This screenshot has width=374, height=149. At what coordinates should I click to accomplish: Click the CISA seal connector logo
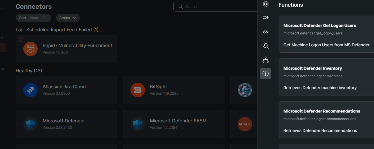tap(245, 90)
